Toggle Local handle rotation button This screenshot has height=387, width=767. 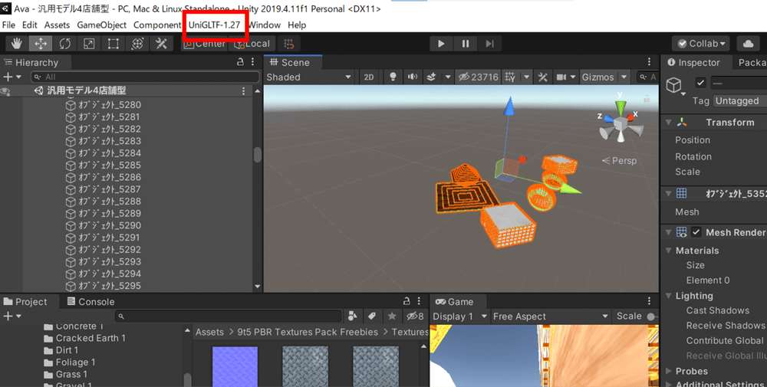click(x=252, y=44)
